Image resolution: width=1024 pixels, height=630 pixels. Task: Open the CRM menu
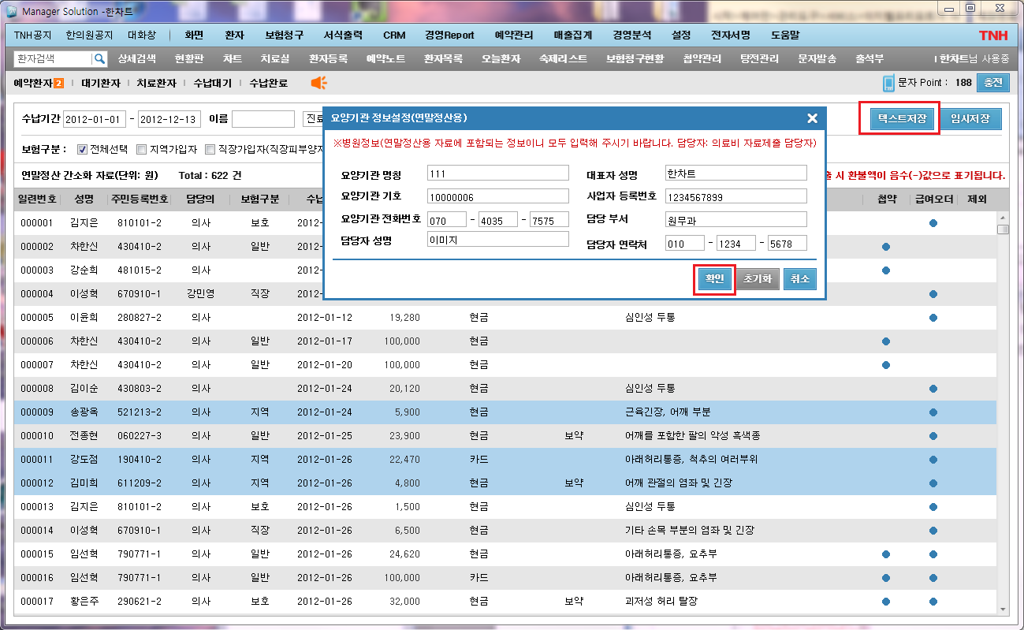click(x=394, y=35)
